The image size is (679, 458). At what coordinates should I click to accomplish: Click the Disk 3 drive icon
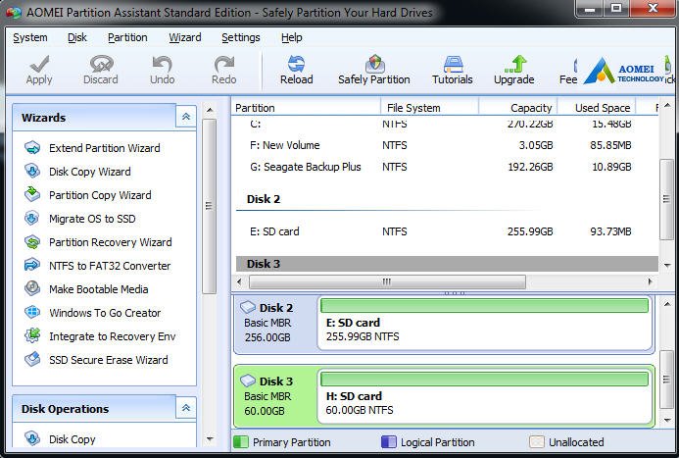click(x=248, y=381)
